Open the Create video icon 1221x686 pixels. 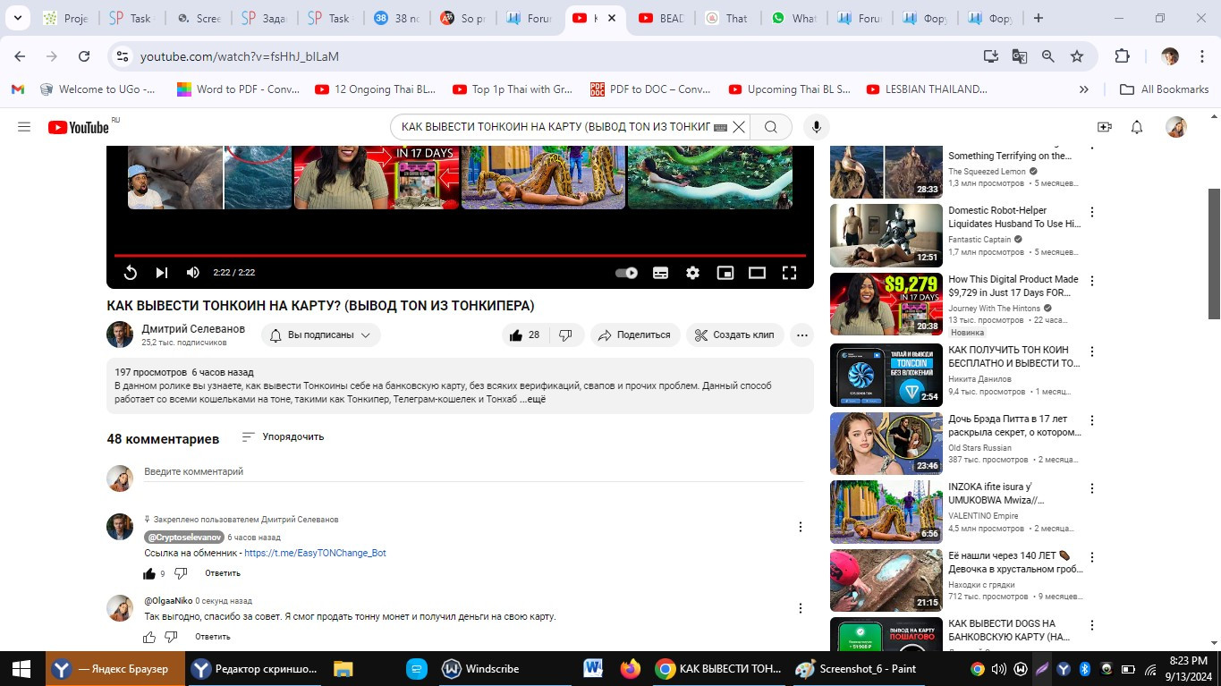pyautogui.click(x=1105, y=127)
